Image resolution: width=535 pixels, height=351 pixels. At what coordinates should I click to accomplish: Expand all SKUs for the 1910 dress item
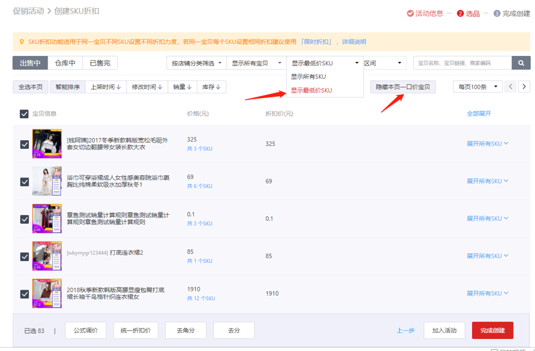pos(488,294)
